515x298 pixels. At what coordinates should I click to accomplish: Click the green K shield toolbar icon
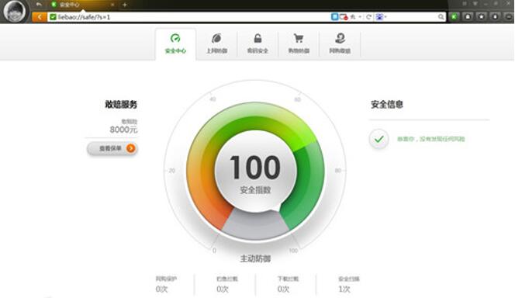[x=454, y=16]
